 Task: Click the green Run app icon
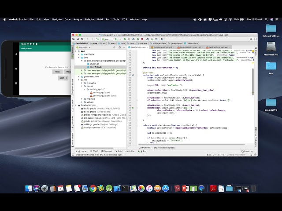click(x=116, y=39)
